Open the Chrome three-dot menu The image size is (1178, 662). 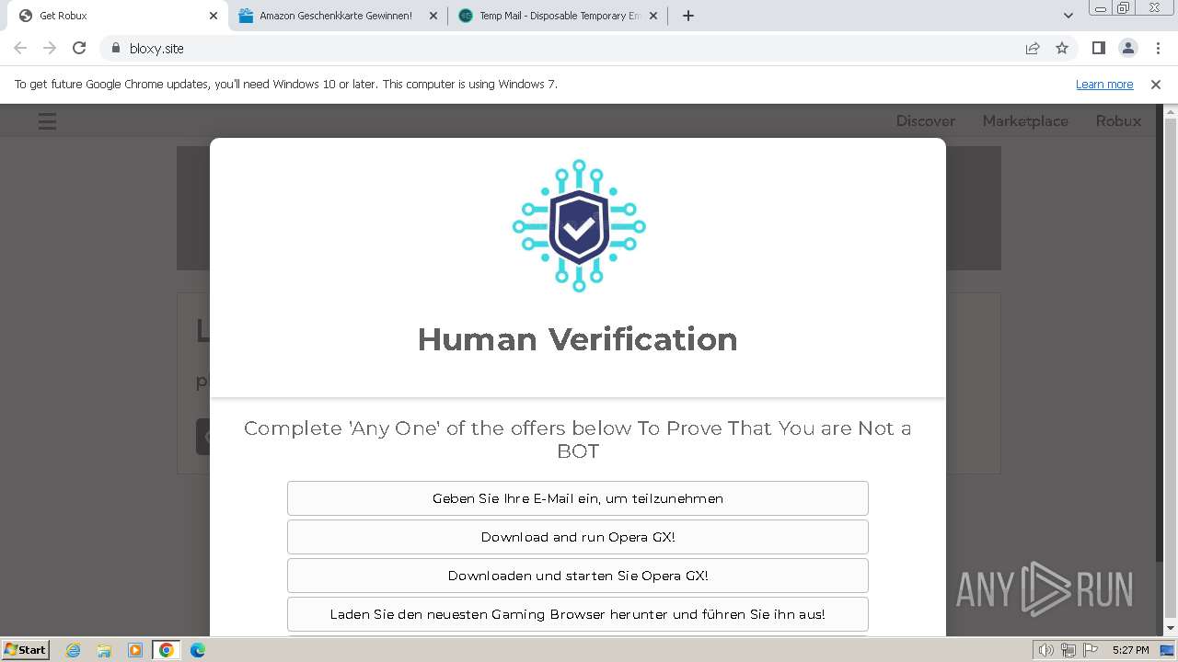click(x=1158, y=48)
